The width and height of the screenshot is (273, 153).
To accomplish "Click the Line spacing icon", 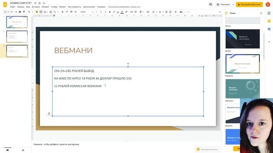I will coord(148,12).
